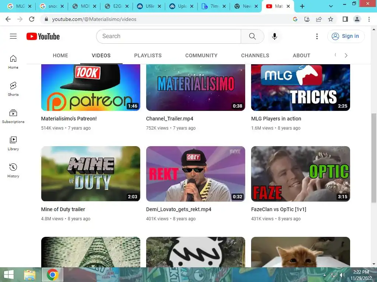
Task: Click Chrome icon in taskbar
Action: [x=53, y=275]
